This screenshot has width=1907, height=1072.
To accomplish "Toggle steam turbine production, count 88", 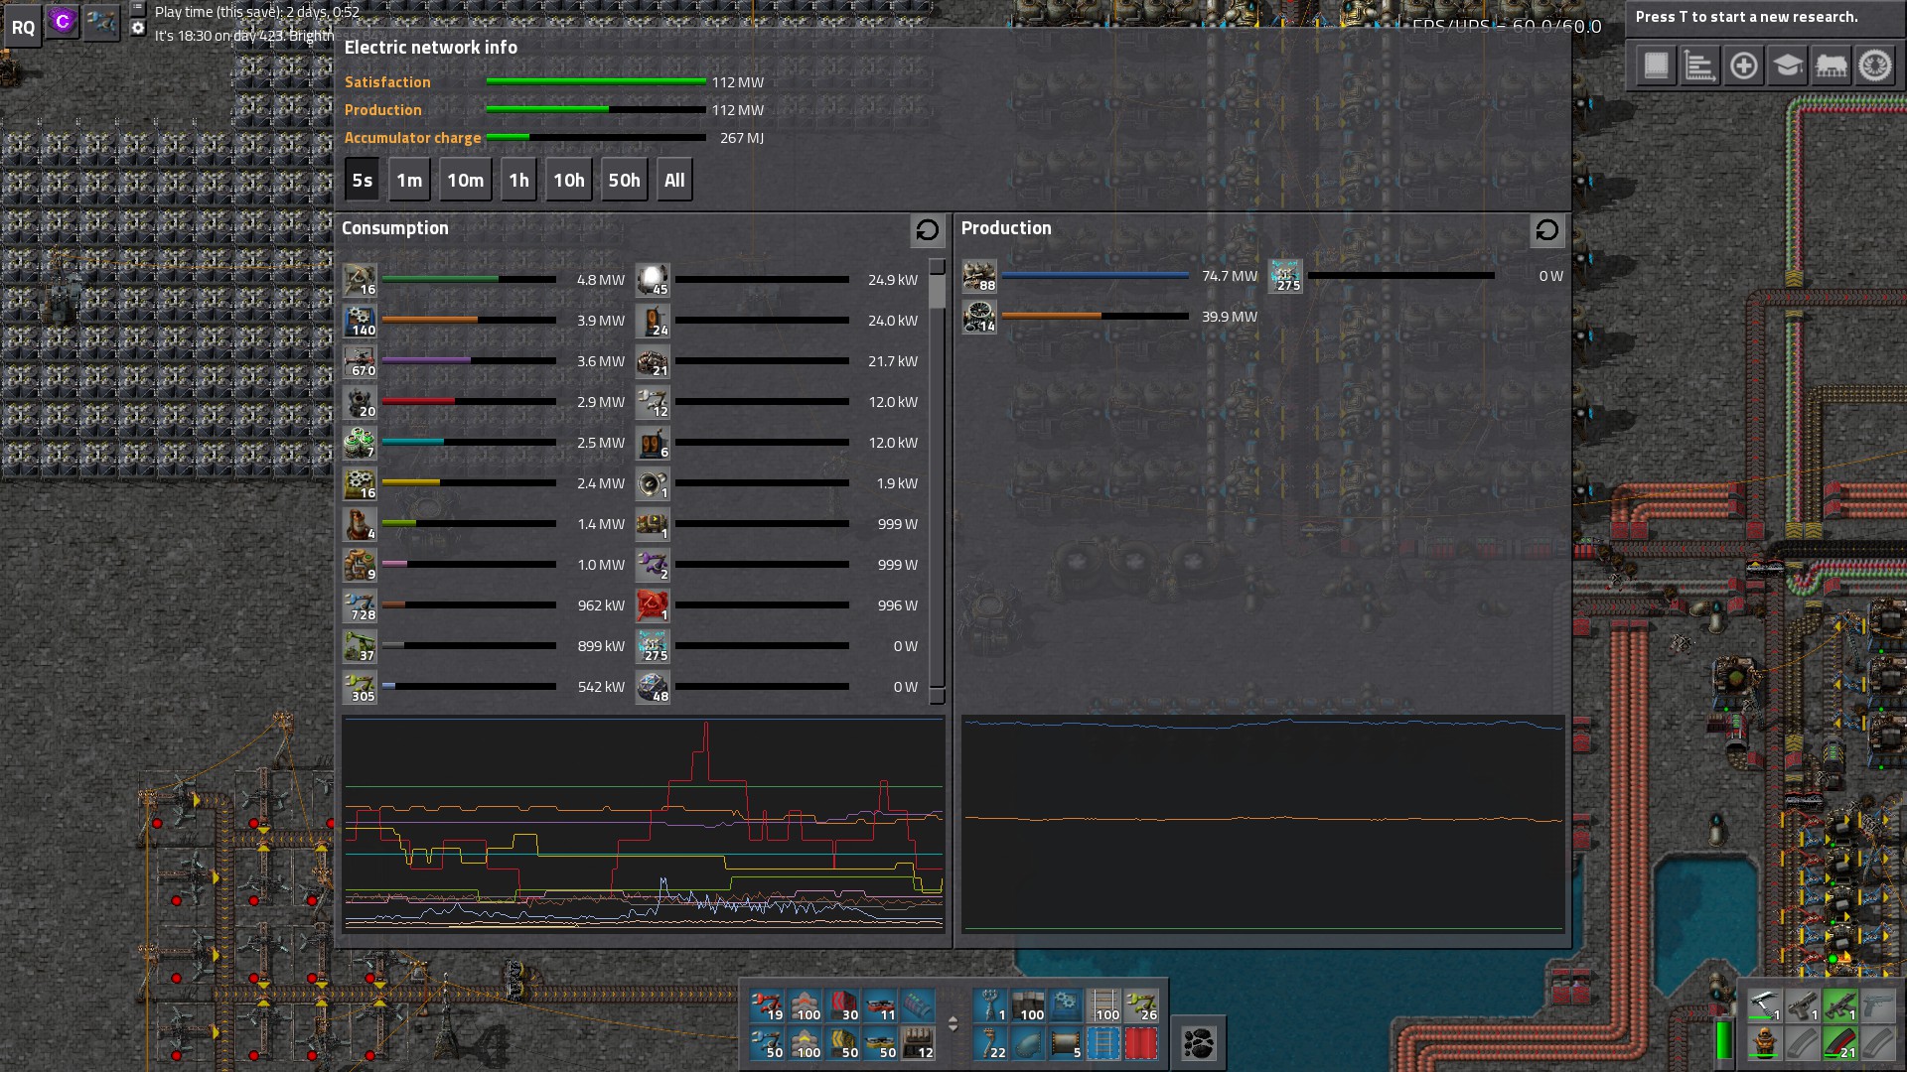I will (x=979, y=276).
